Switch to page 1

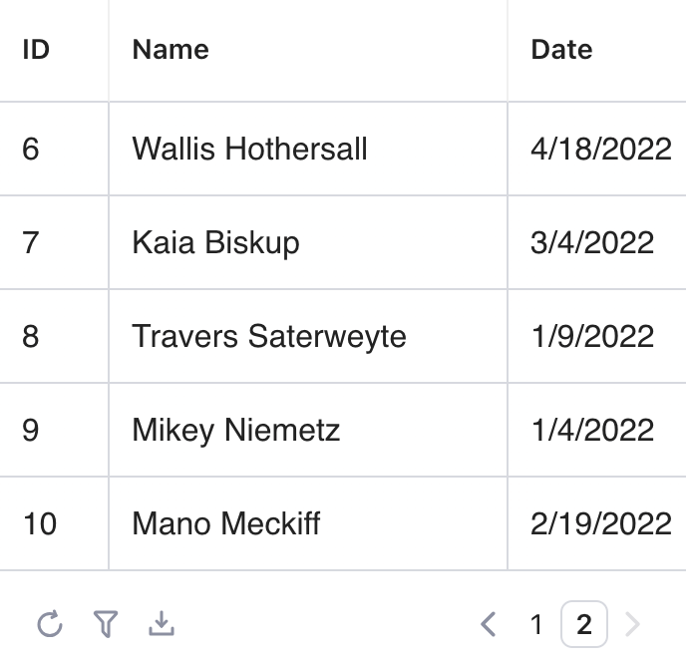(536, 625)
